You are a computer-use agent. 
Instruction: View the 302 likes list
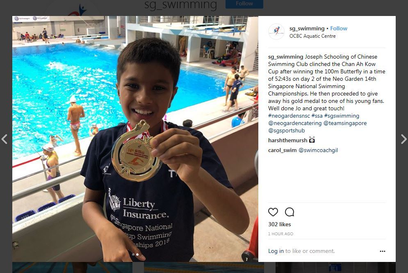click(280, 224)
